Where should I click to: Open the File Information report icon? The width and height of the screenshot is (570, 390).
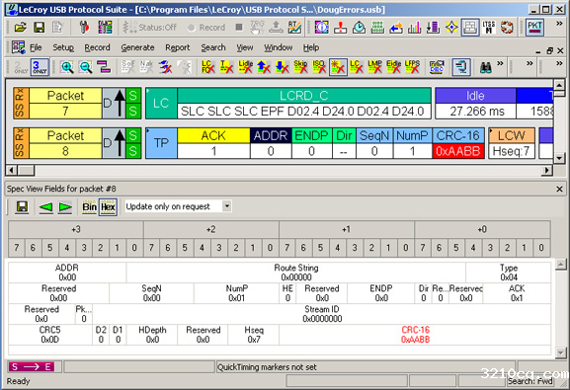322,28
